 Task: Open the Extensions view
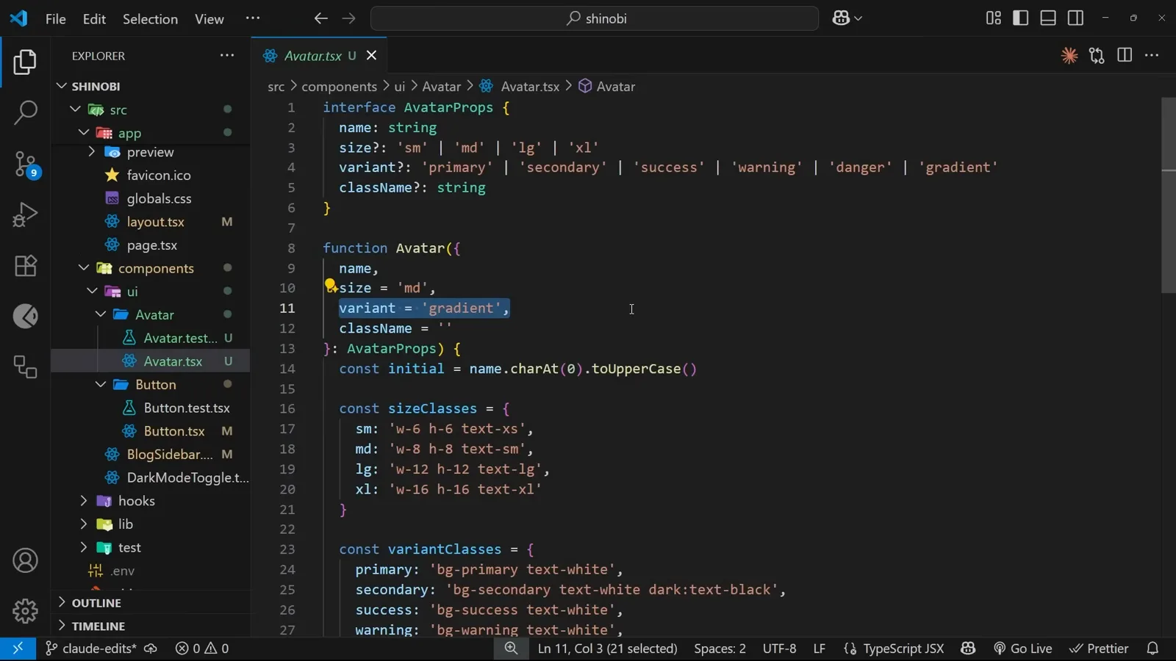(25, 265)
